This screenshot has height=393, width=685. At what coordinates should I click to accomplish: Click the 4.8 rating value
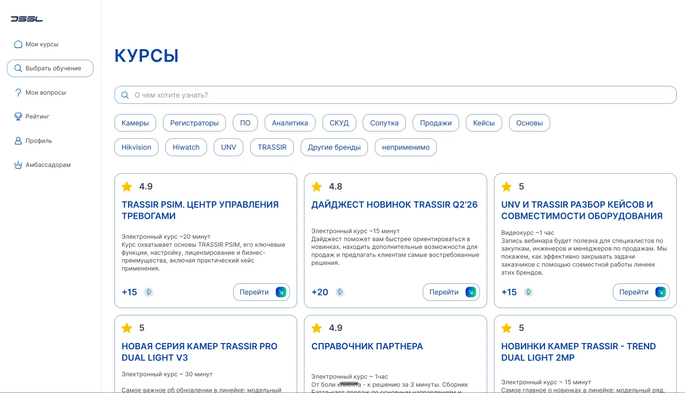tap(335, 186)
